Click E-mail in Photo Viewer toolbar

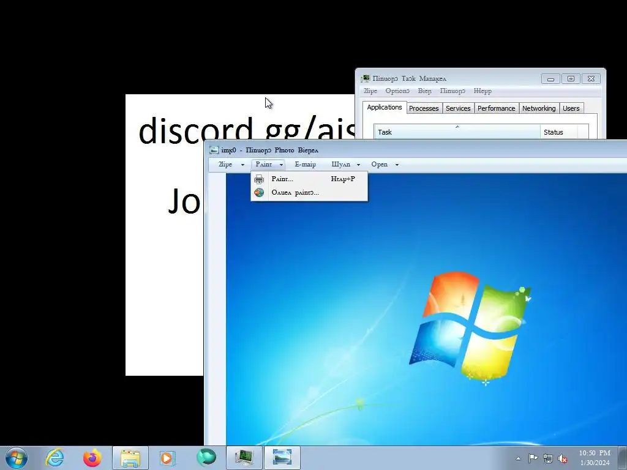pyautogui.click(x=305, y=164)
